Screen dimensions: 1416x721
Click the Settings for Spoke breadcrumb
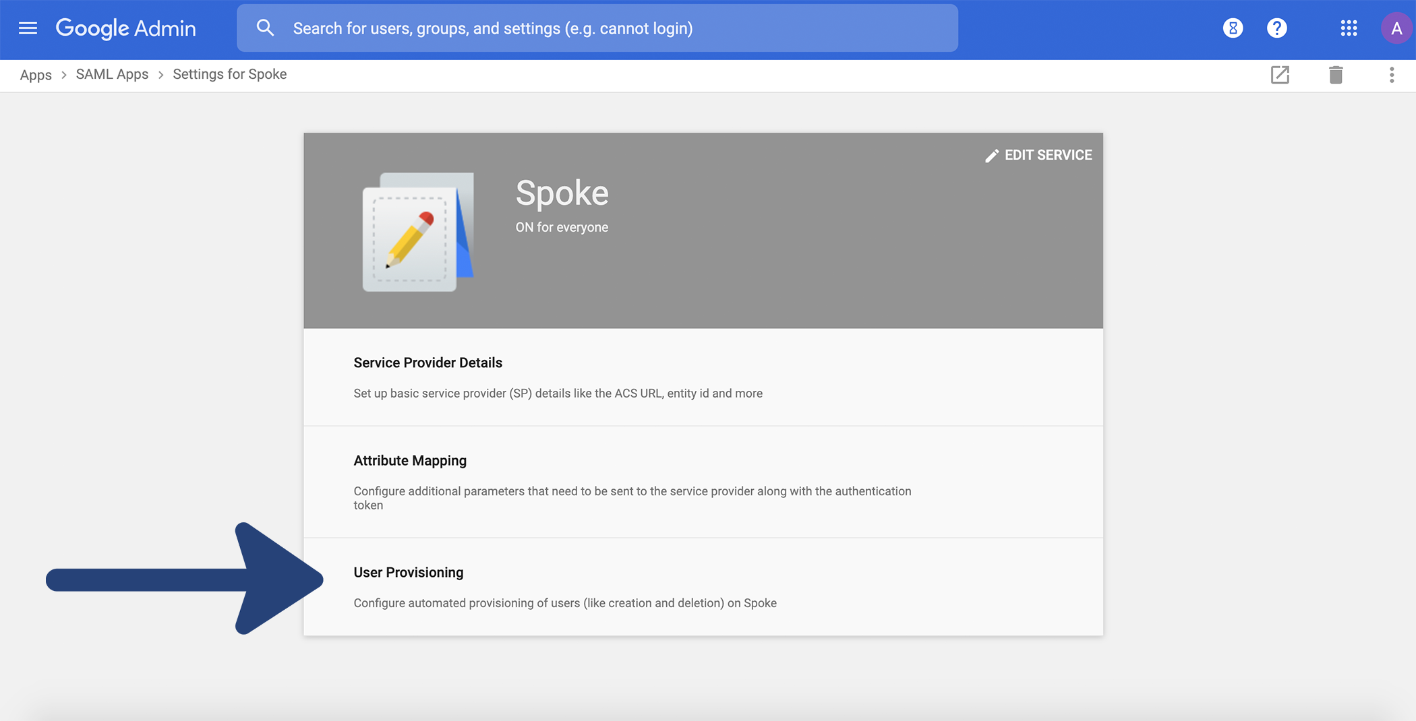230,74
